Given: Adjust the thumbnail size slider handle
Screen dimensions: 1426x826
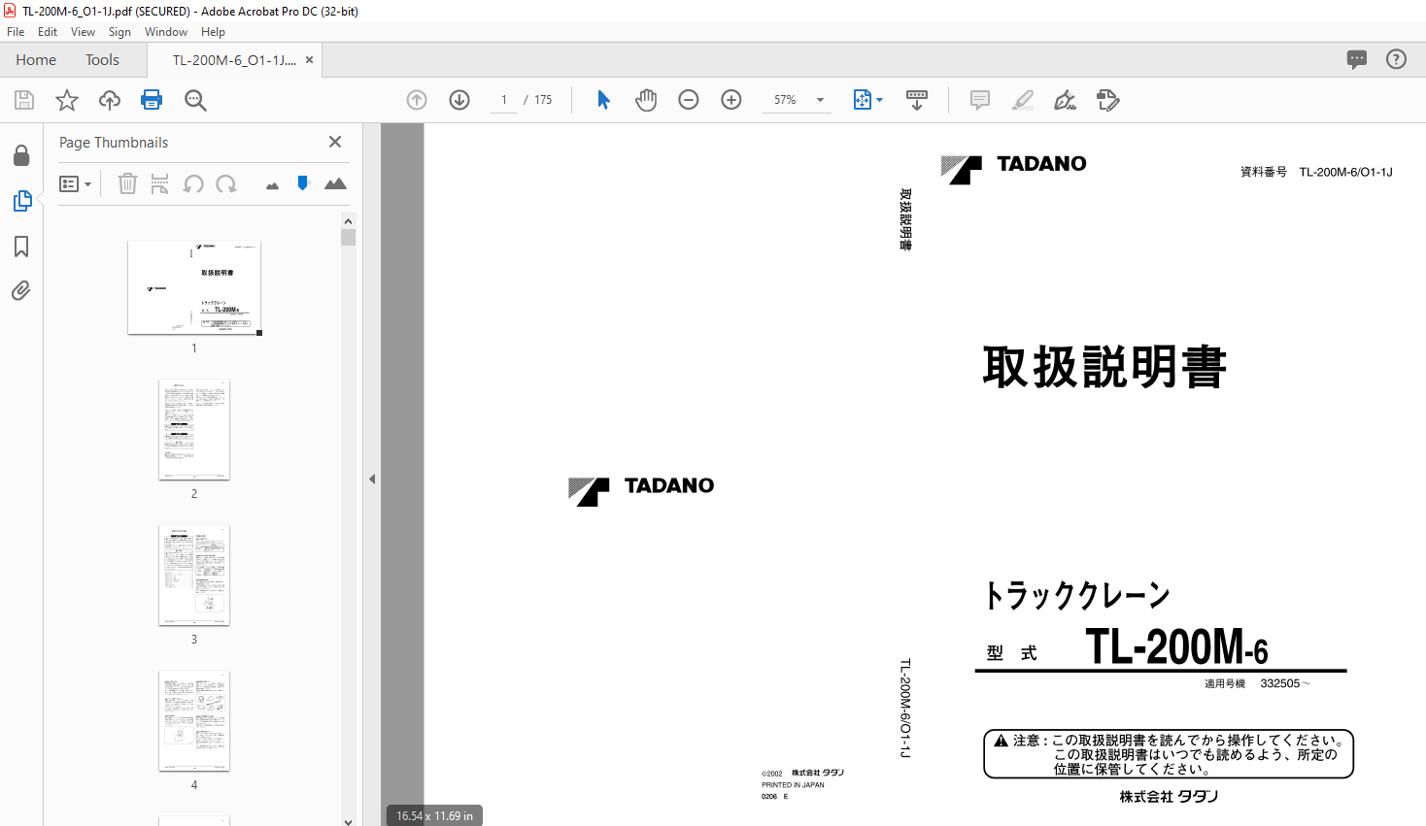Looking at the screenshot, I should [303, 182].
